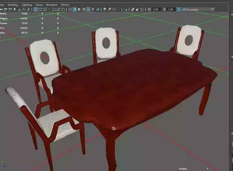Toggle the safe title overlay
The height and width of the screenshot is (171, 233).
pos(63,10)
